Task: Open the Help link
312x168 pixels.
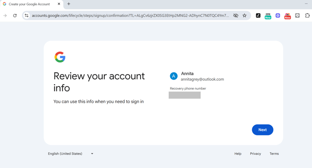Action: [x=238, y=154]
